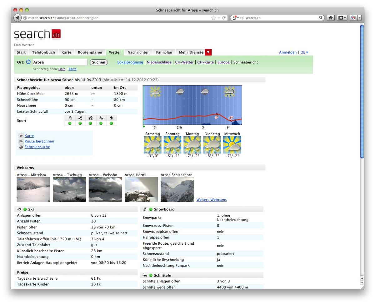
Task: Click the snowboarder icon in the Sport row
Action: 80,118
